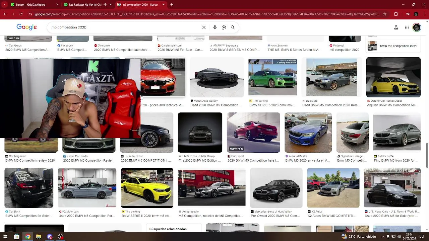Start voice search with the microphone icon
This screenshot has width=429, height=241.
tap(215, 27)
